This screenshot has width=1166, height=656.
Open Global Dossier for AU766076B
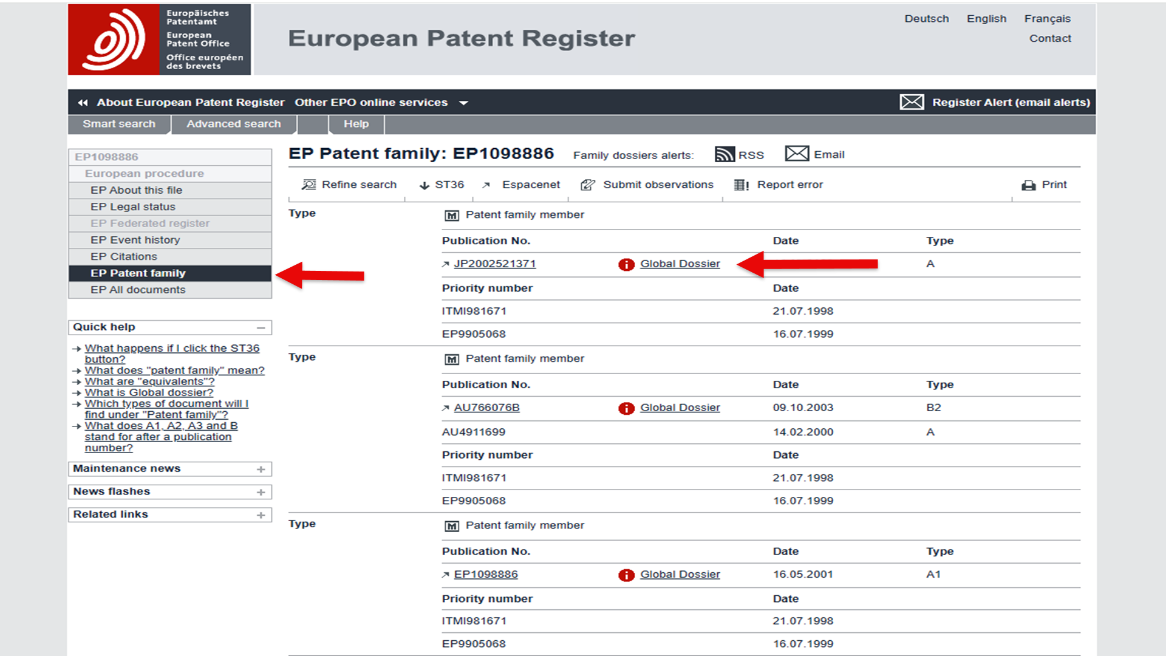pos(680,408)
